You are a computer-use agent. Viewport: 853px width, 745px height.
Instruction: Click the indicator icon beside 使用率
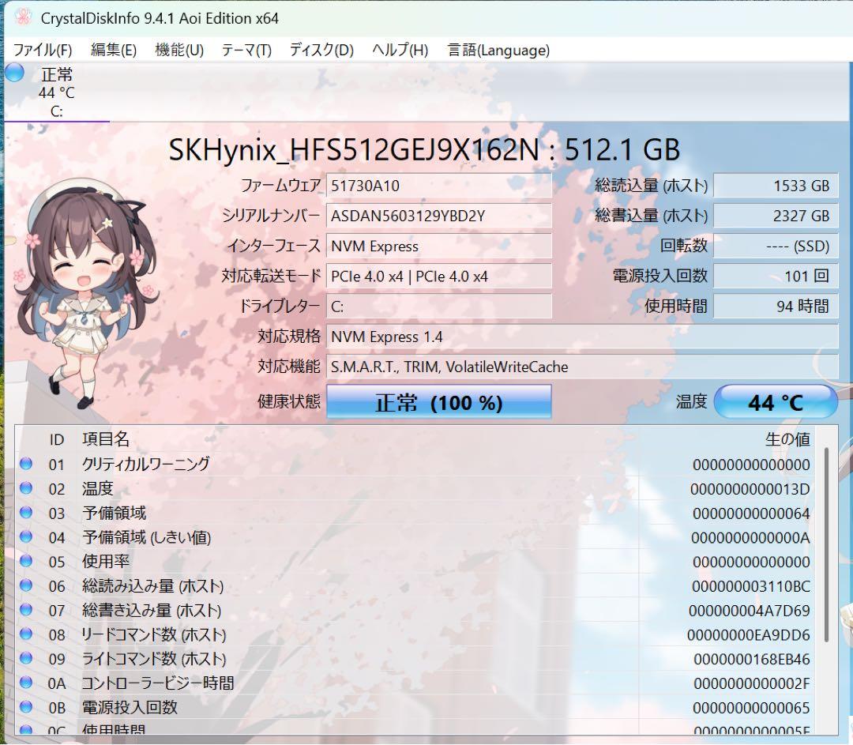[25, 562]
